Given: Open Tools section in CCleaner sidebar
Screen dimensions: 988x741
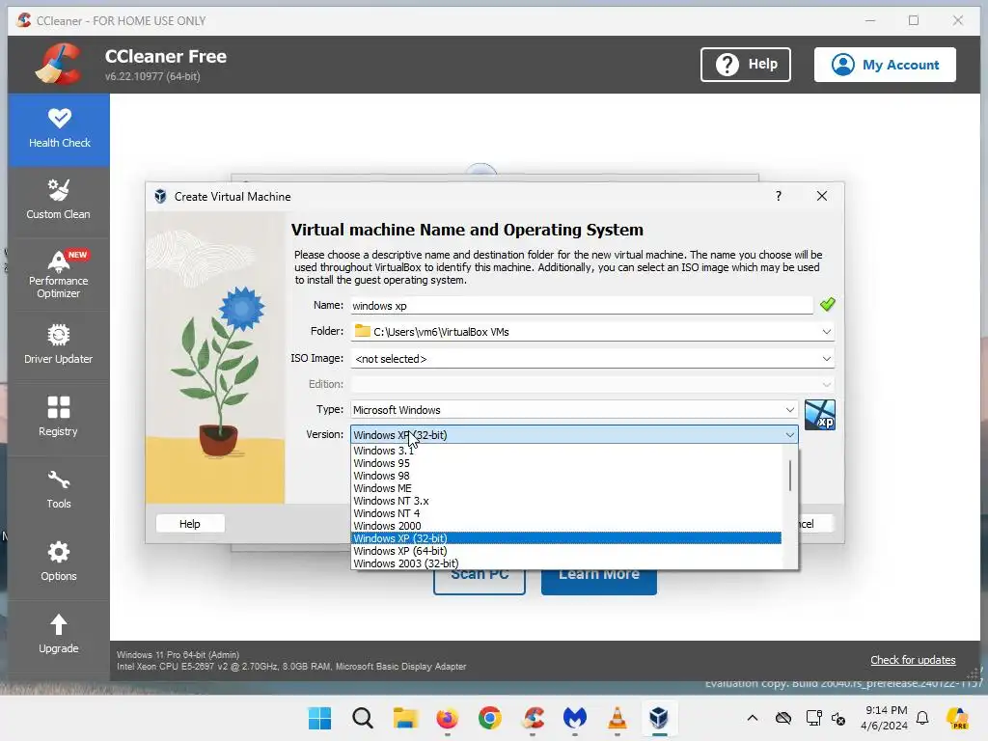Looking at the screenshot, I should (x=59, y=489).
